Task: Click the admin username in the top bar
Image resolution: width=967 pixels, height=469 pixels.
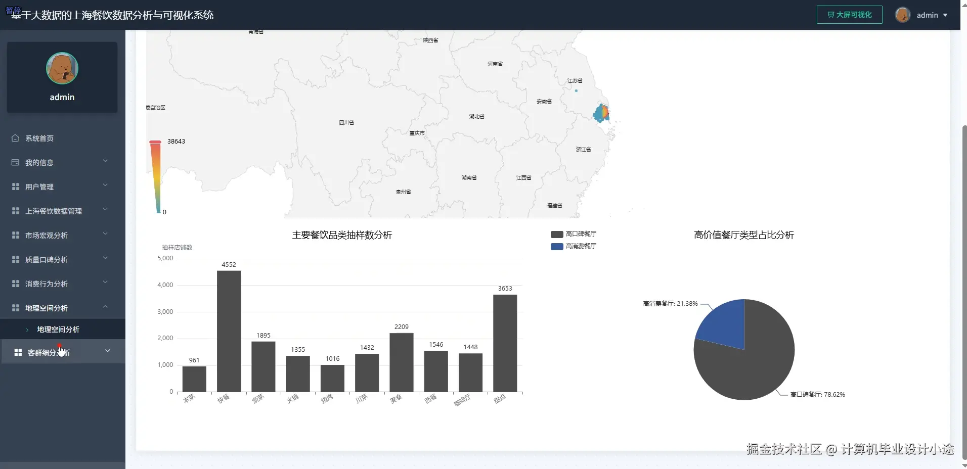Action: click(928, 15)
